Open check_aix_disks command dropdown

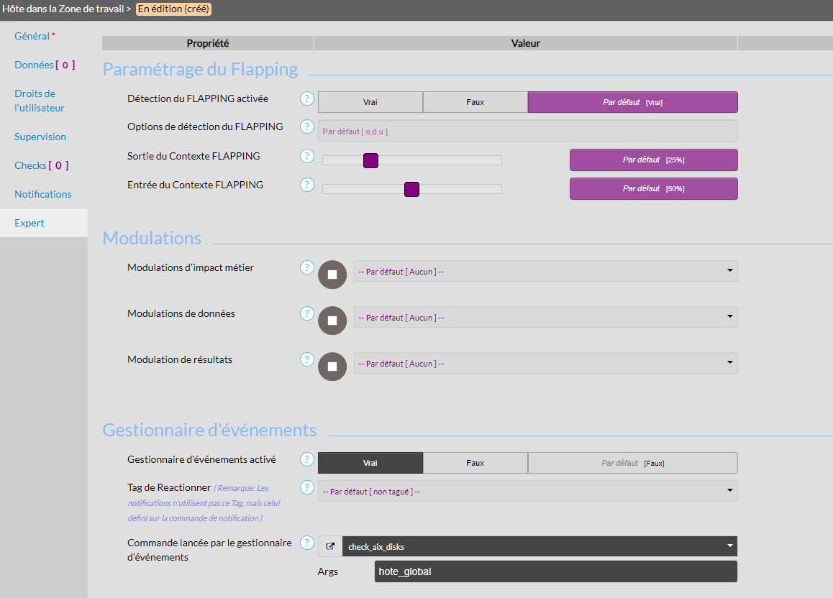point(540,546)
